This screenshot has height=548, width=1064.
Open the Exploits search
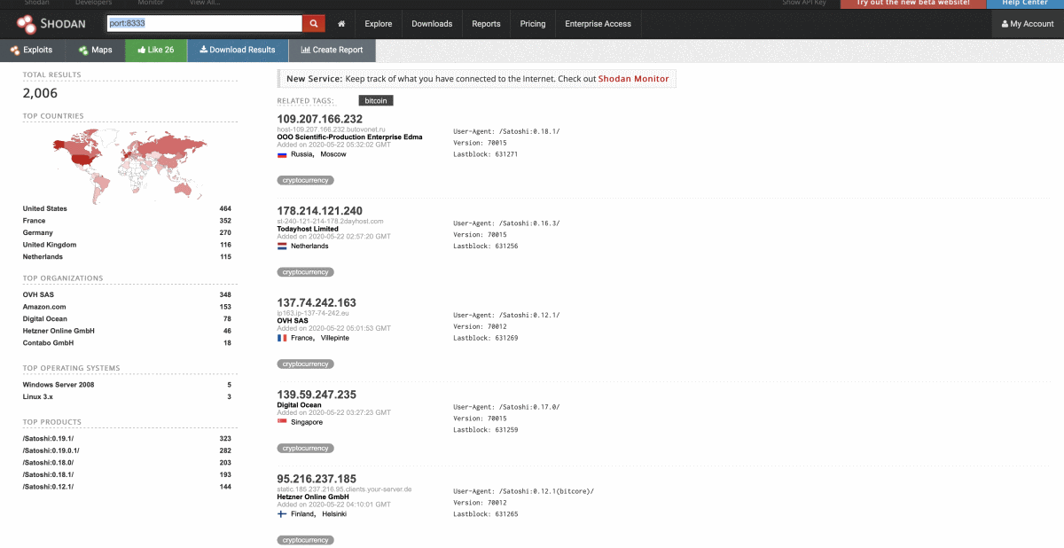click(33, 50)
